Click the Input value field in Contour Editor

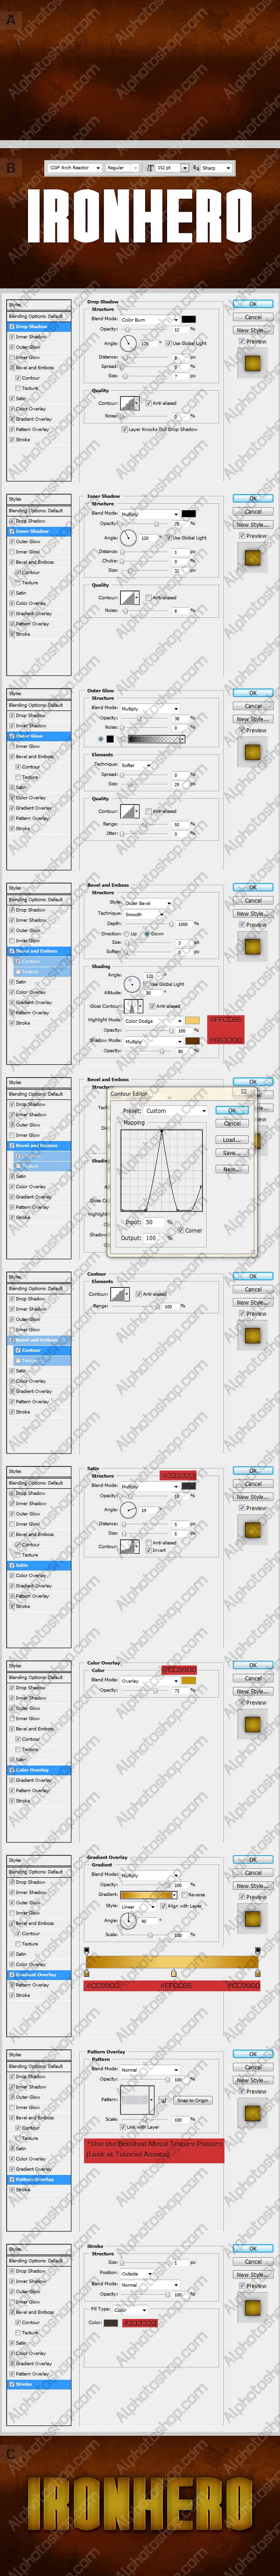coord(154,1222)
